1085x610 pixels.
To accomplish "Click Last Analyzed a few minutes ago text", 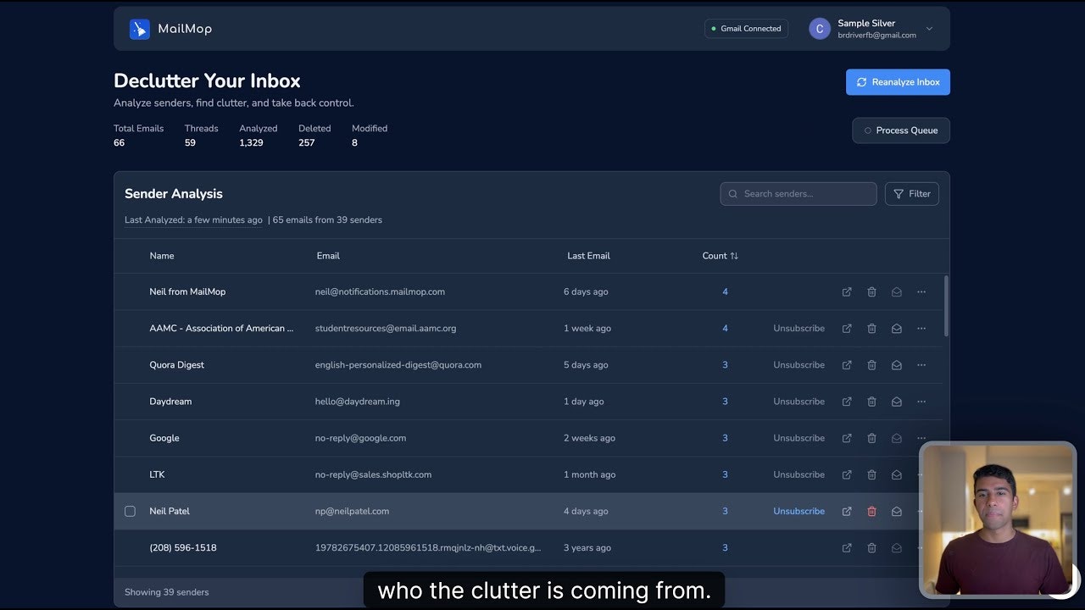I will tap(193, 220).
